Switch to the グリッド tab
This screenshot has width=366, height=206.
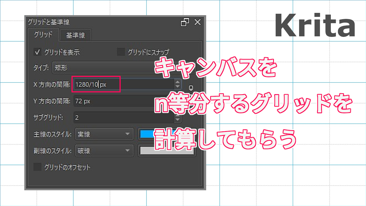pos(43,35)
